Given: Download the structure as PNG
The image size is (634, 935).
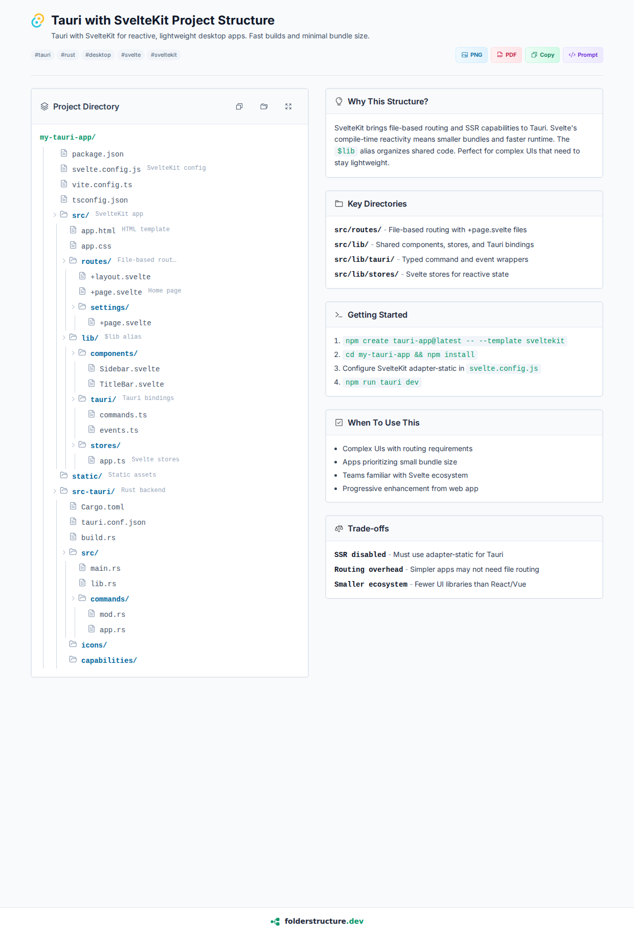Looking at the screenshot, I should click(x=471, y=55).
